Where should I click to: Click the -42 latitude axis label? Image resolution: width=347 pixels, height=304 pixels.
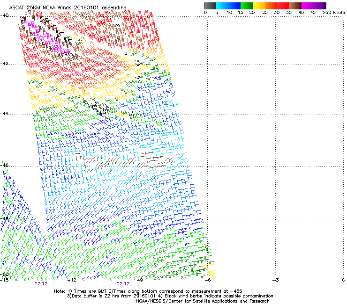click(x=4, y=63)
